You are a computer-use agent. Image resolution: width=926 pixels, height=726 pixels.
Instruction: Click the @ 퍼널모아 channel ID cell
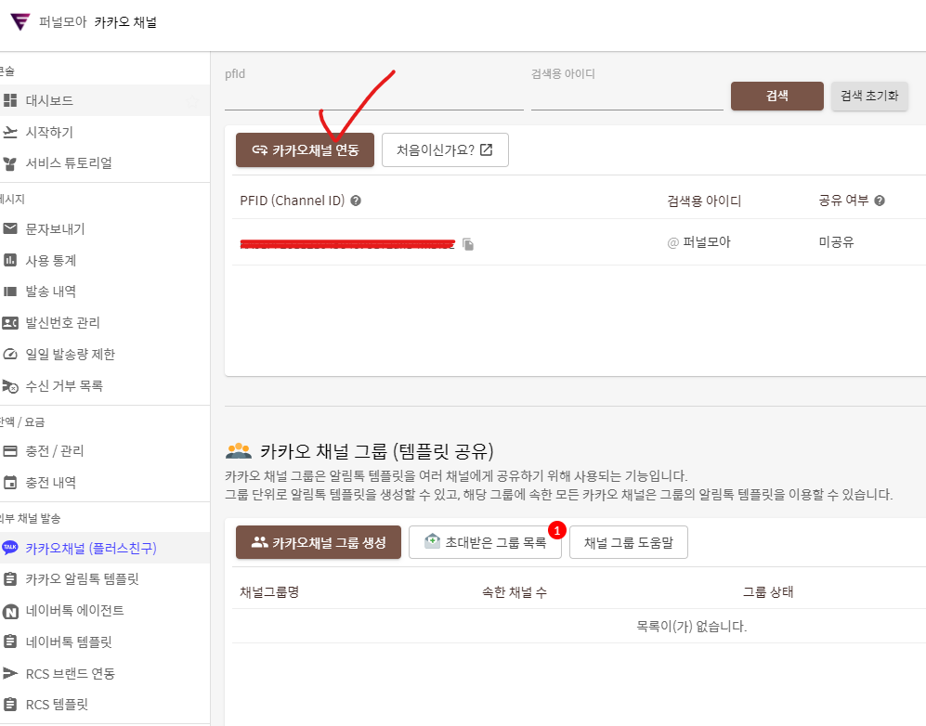[698, 242]
